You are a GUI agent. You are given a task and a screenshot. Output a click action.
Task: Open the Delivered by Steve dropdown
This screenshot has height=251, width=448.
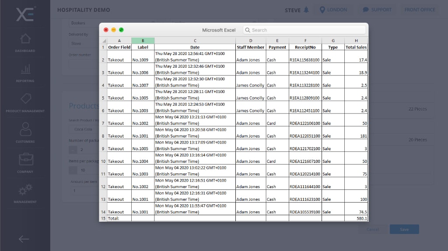point(83,44)
